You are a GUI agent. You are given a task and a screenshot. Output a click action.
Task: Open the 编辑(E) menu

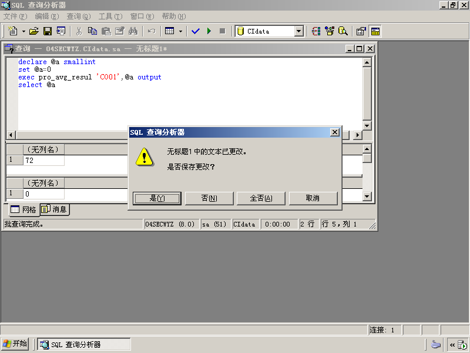[47, 16]
